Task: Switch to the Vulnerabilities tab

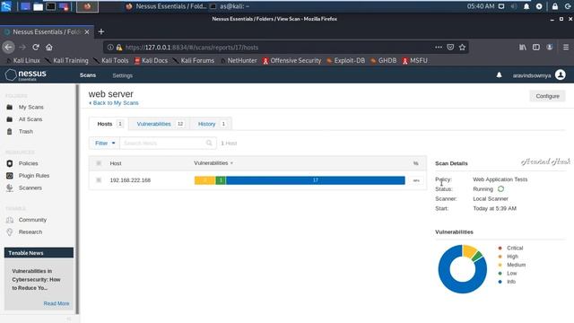Action: (x=160, y=124)
